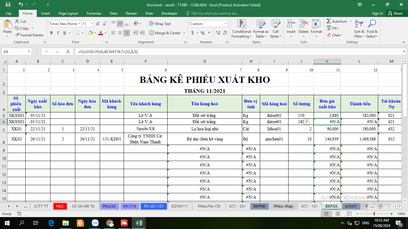Click Merge & Center button
Screen dimensions: 408x229
coord(165,33)
